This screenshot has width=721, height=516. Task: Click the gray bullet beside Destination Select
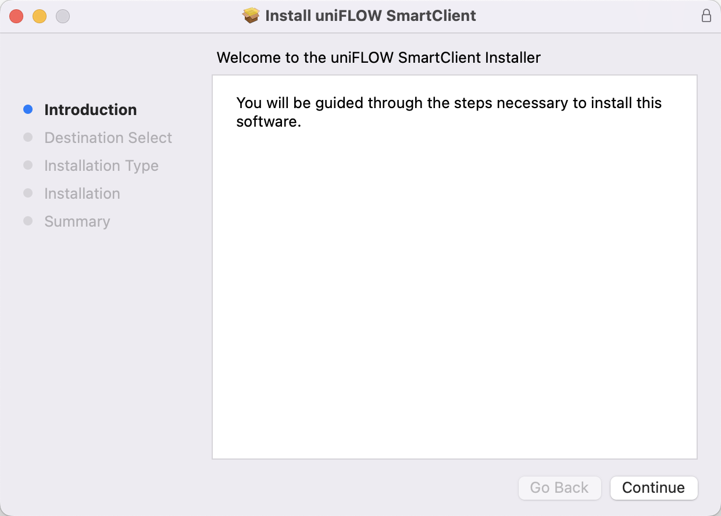point(28,137)
